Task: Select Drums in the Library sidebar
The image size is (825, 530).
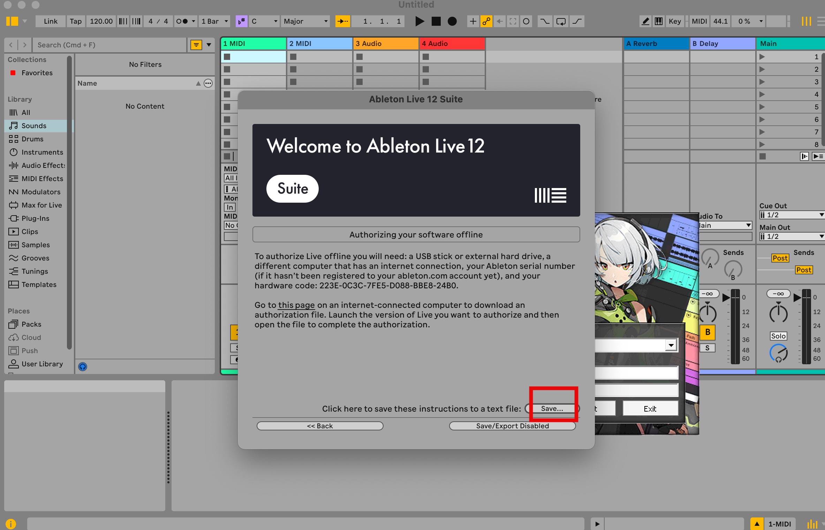Action: click(32, 139)
